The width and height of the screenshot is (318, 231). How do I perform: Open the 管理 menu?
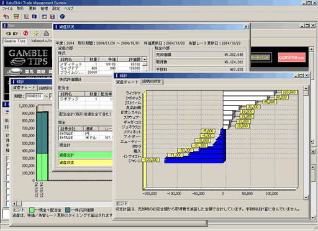coord(44,9)
